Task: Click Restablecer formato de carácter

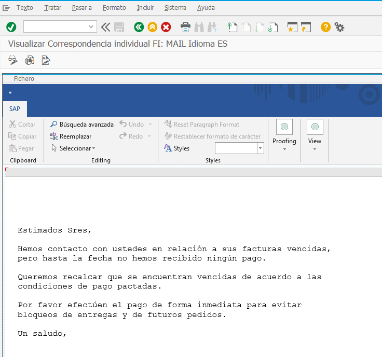Action: (213, 136)
